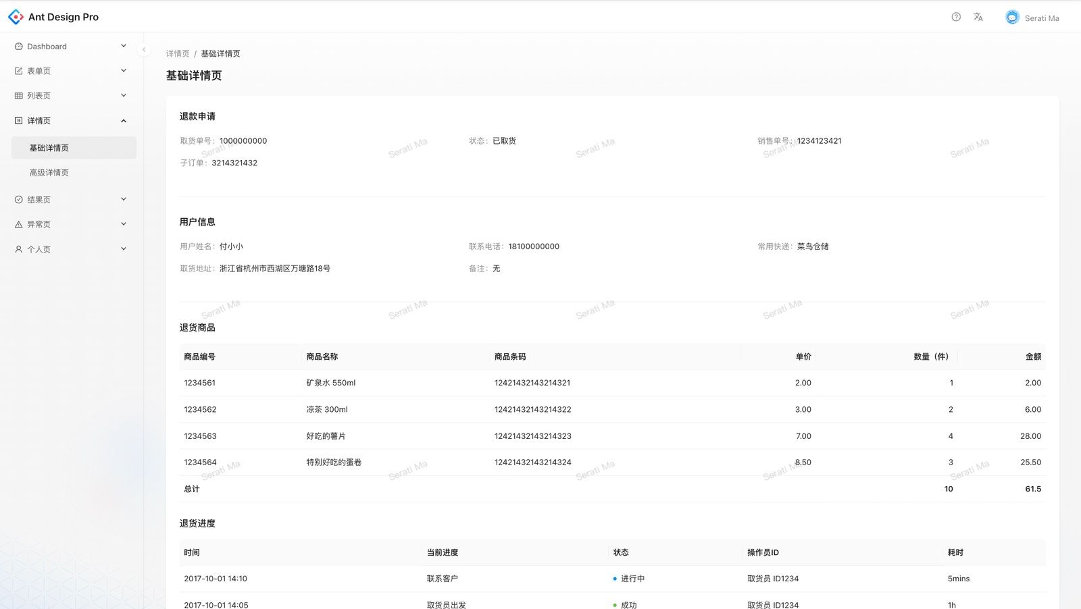Click product number 1234563
The width and height of the screenshot is (1081, 609).
(x=200, y=436)
